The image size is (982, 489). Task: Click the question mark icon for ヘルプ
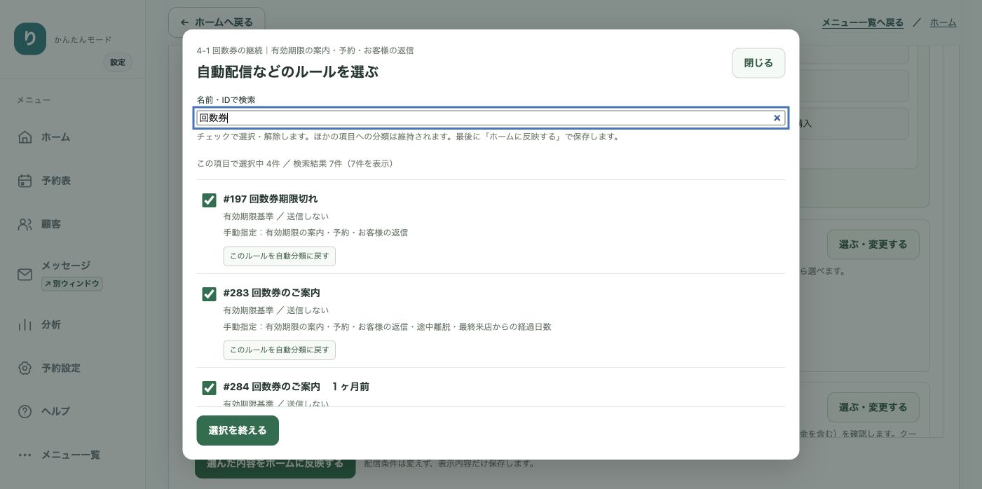(25, 411)
